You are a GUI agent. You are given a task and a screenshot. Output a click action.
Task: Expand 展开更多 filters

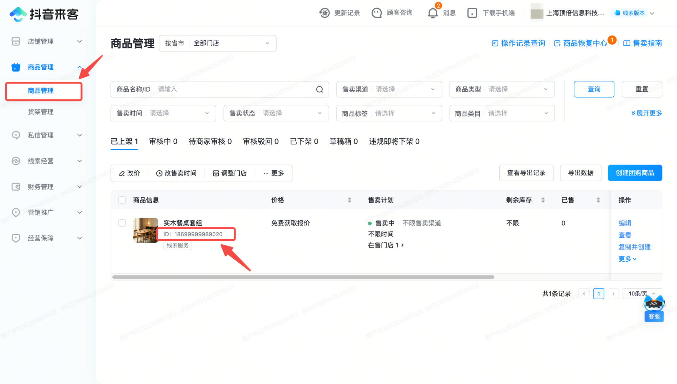click(x=646, y=113)
